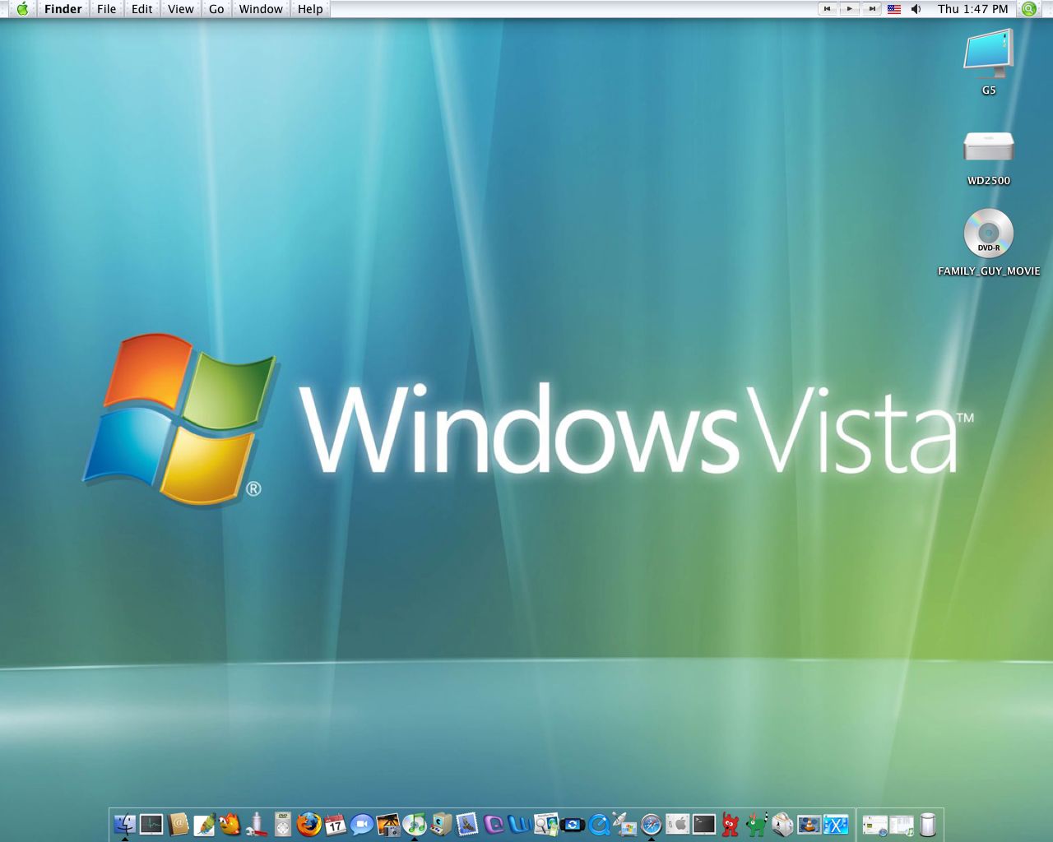The width and height of the screenshot is (1053, 842).
Task: Open the Window menu
Action: 261,9
